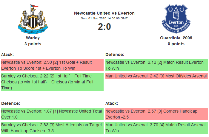Click the Atack heading under Wadey

(8, 55)
